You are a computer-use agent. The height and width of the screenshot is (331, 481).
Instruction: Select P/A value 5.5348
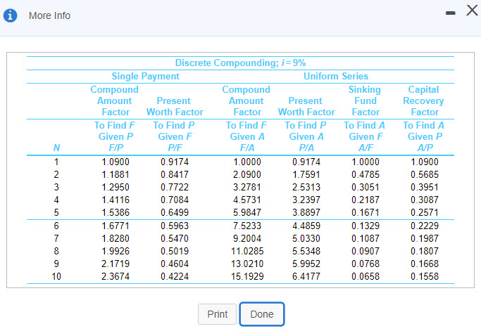coord(306,251)
